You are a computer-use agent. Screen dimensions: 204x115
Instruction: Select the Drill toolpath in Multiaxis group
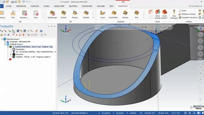point(136,14)
